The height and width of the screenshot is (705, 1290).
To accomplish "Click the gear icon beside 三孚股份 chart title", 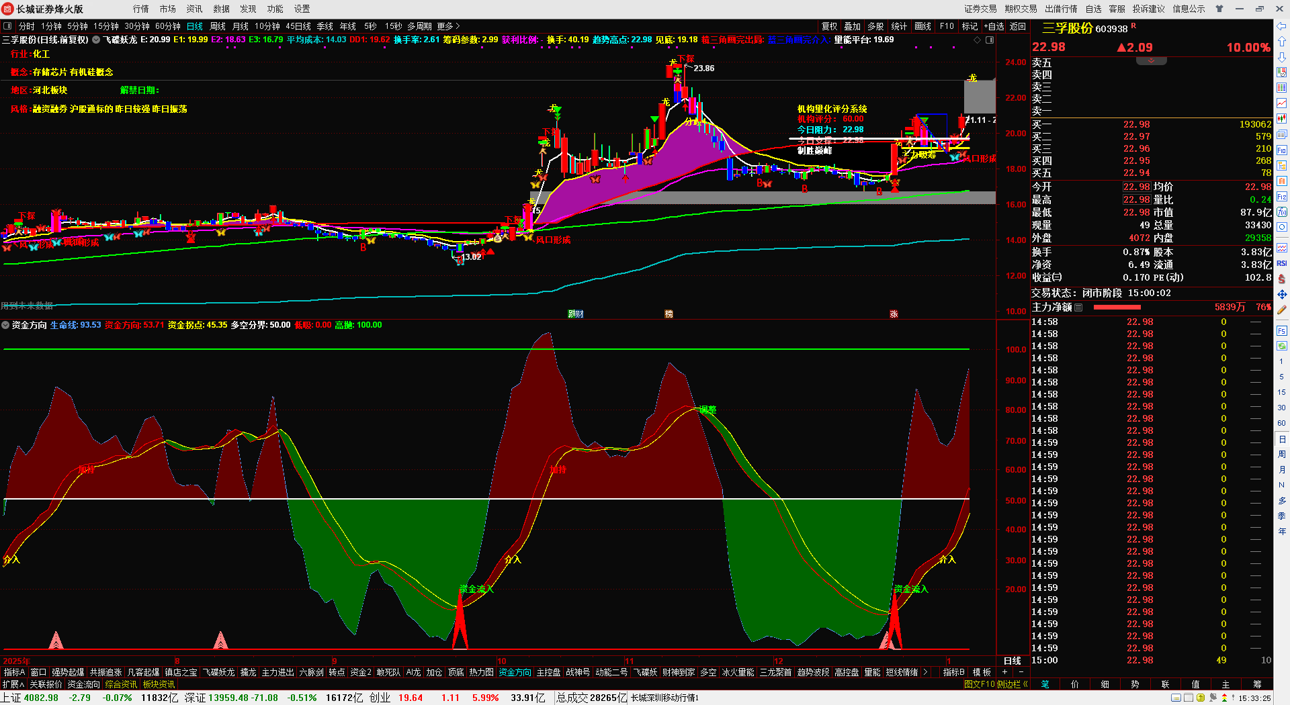I will 96,40.
